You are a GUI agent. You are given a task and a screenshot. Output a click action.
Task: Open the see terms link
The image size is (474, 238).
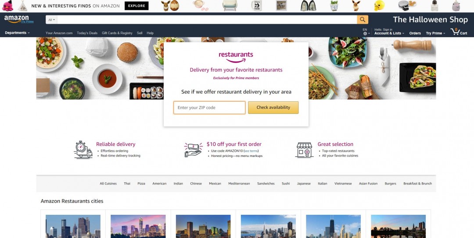(251, 151)
